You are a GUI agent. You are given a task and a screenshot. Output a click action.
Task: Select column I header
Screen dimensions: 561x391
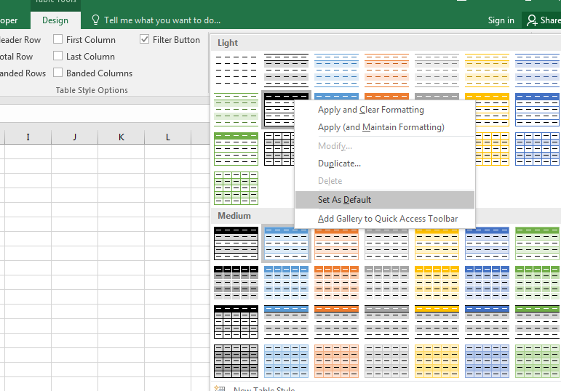coord(28,137)
